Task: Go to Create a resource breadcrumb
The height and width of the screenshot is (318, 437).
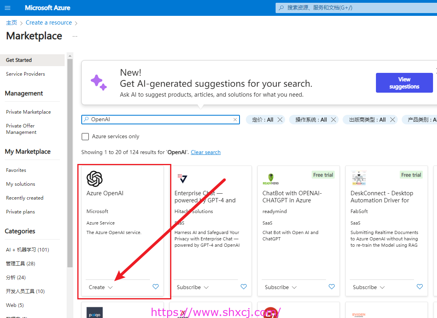Action: pos(49,23)
